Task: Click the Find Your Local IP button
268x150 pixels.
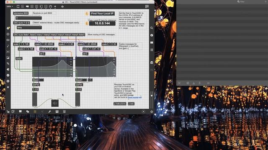Action: 102,13
